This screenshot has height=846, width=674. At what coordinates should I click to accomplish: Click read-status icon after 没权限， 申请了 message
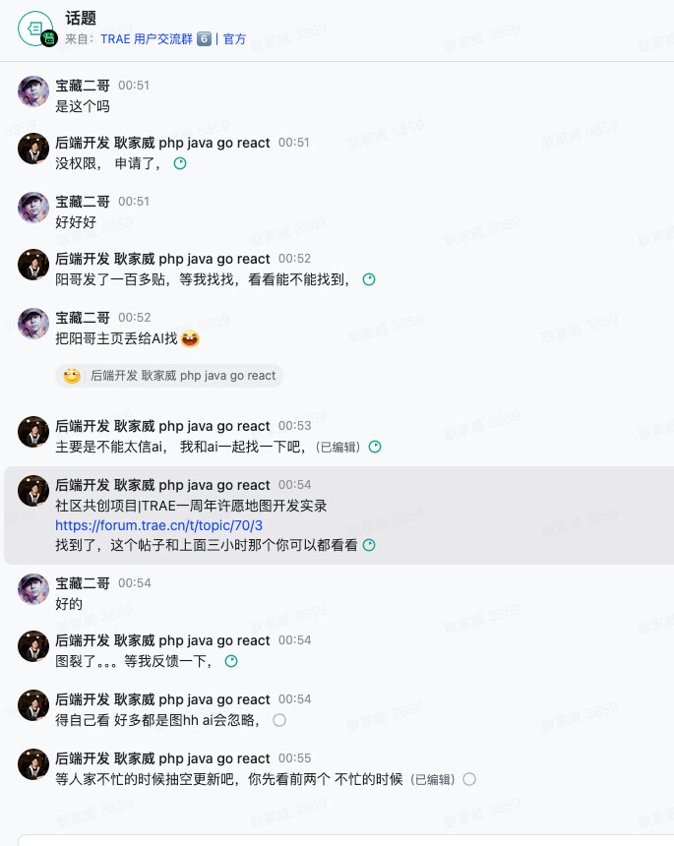[180, 163]
